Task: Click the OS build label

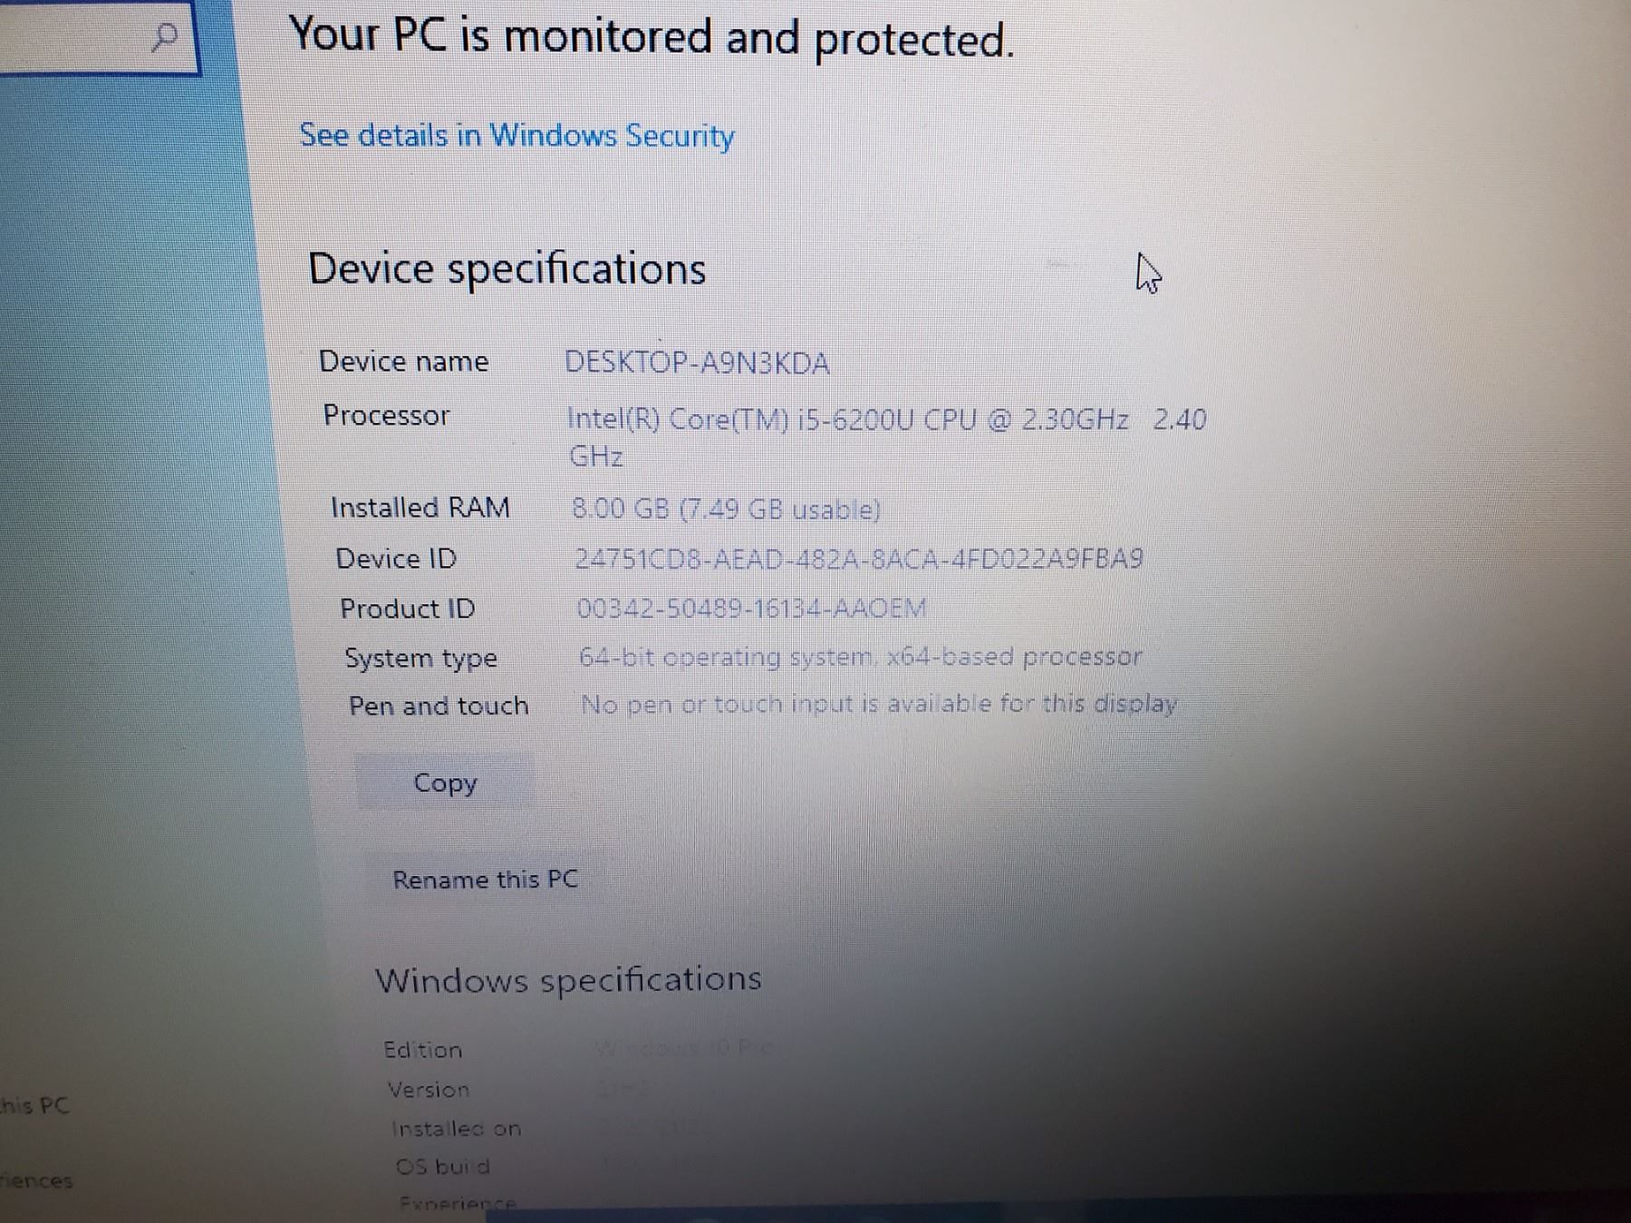Action: click(442, 1167)
